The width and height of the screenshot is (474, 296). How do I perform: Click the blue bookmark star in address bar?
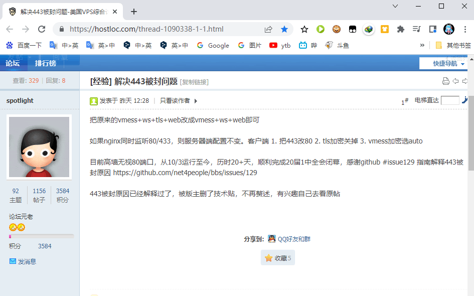coord(284,29)
